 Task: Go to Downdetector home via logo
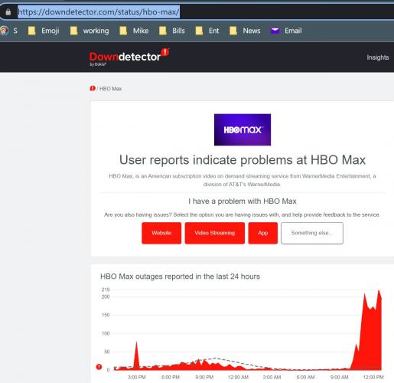pos(129,57)
